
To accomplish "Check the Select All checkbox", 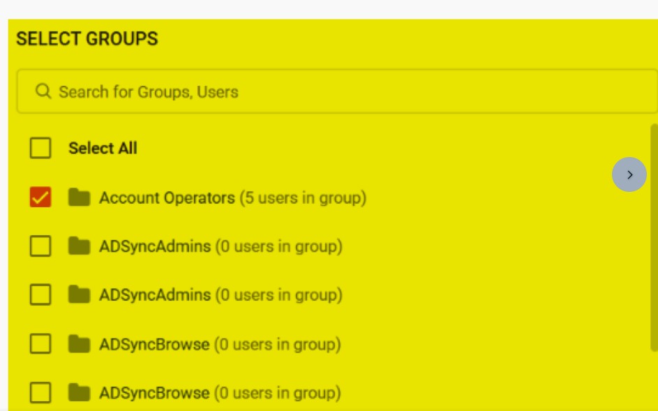I will (40, 148).
